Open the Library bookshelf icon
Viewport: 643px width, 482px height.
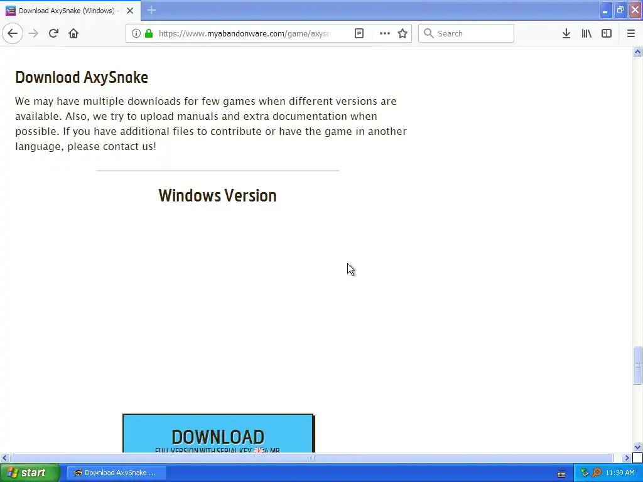point(586,33)
